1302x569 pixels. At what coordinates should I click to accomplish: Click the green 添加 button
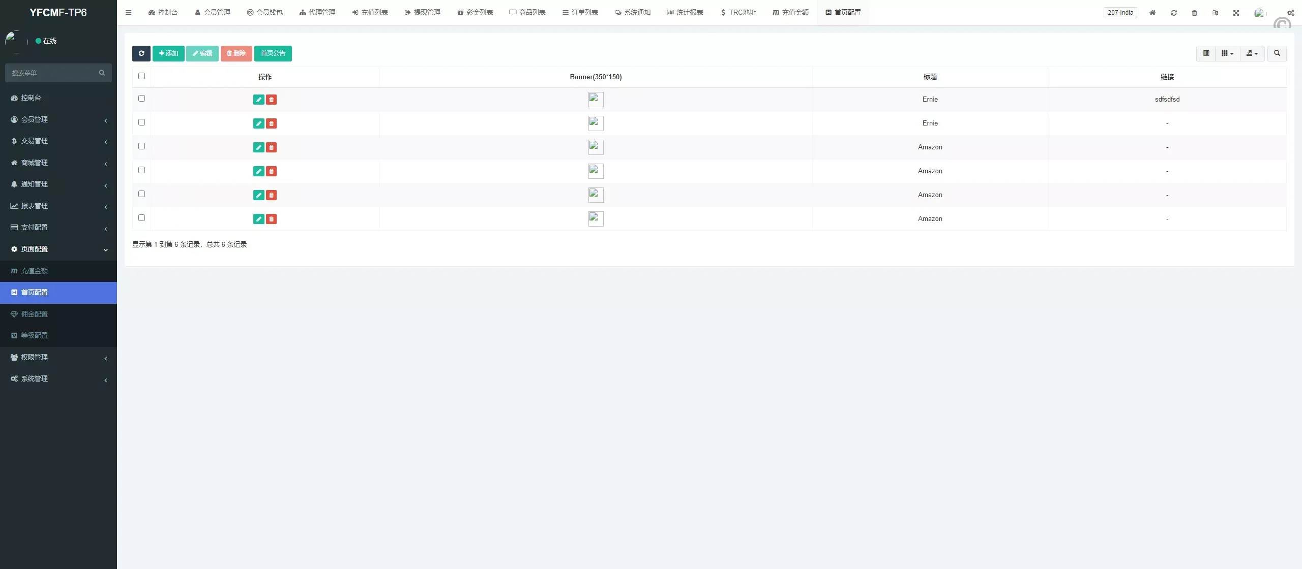168,53
